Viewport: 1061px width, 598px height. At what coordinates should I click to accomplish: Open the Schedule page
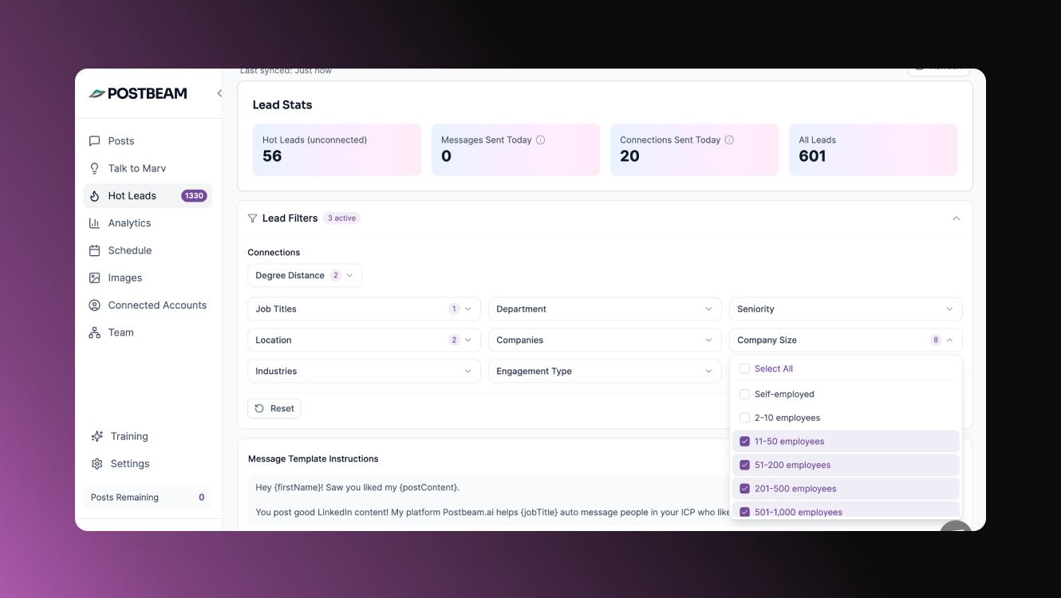tap(148, 250)
